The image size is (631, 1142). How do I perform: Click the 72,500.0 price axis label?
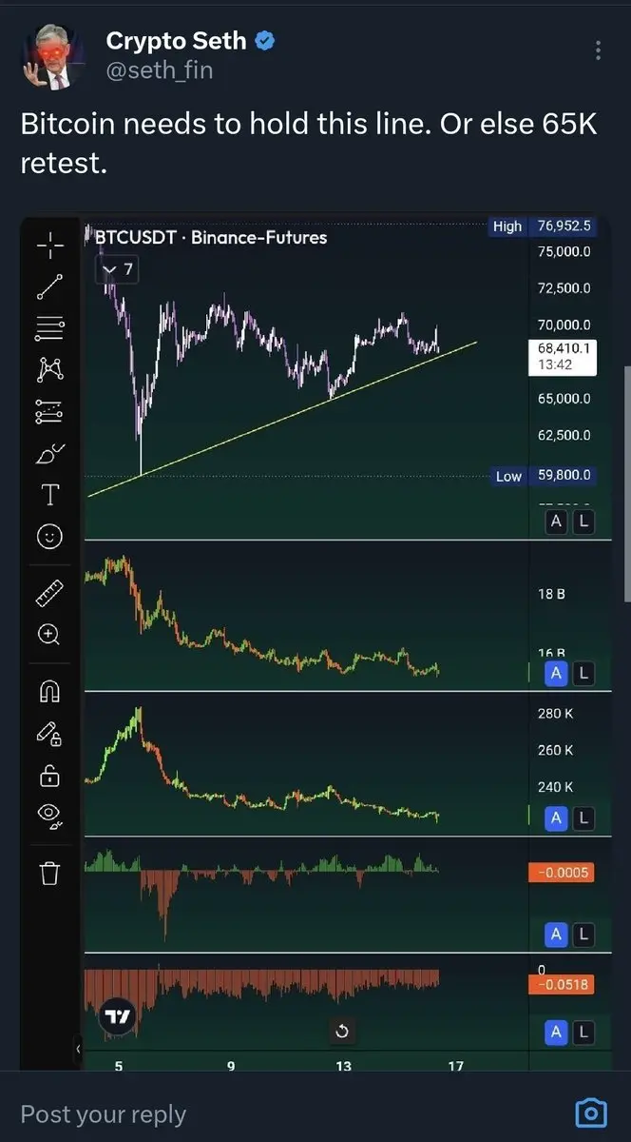(x=564, y=287)
